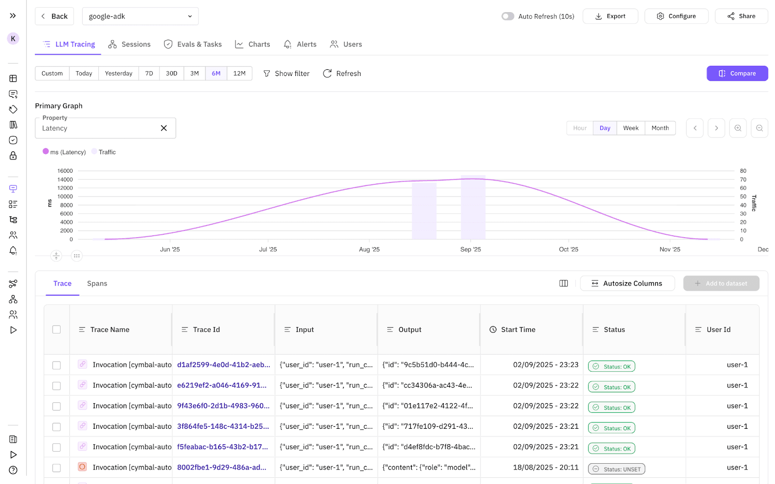Open the table grid icon in sidebar

pos(13,78)
